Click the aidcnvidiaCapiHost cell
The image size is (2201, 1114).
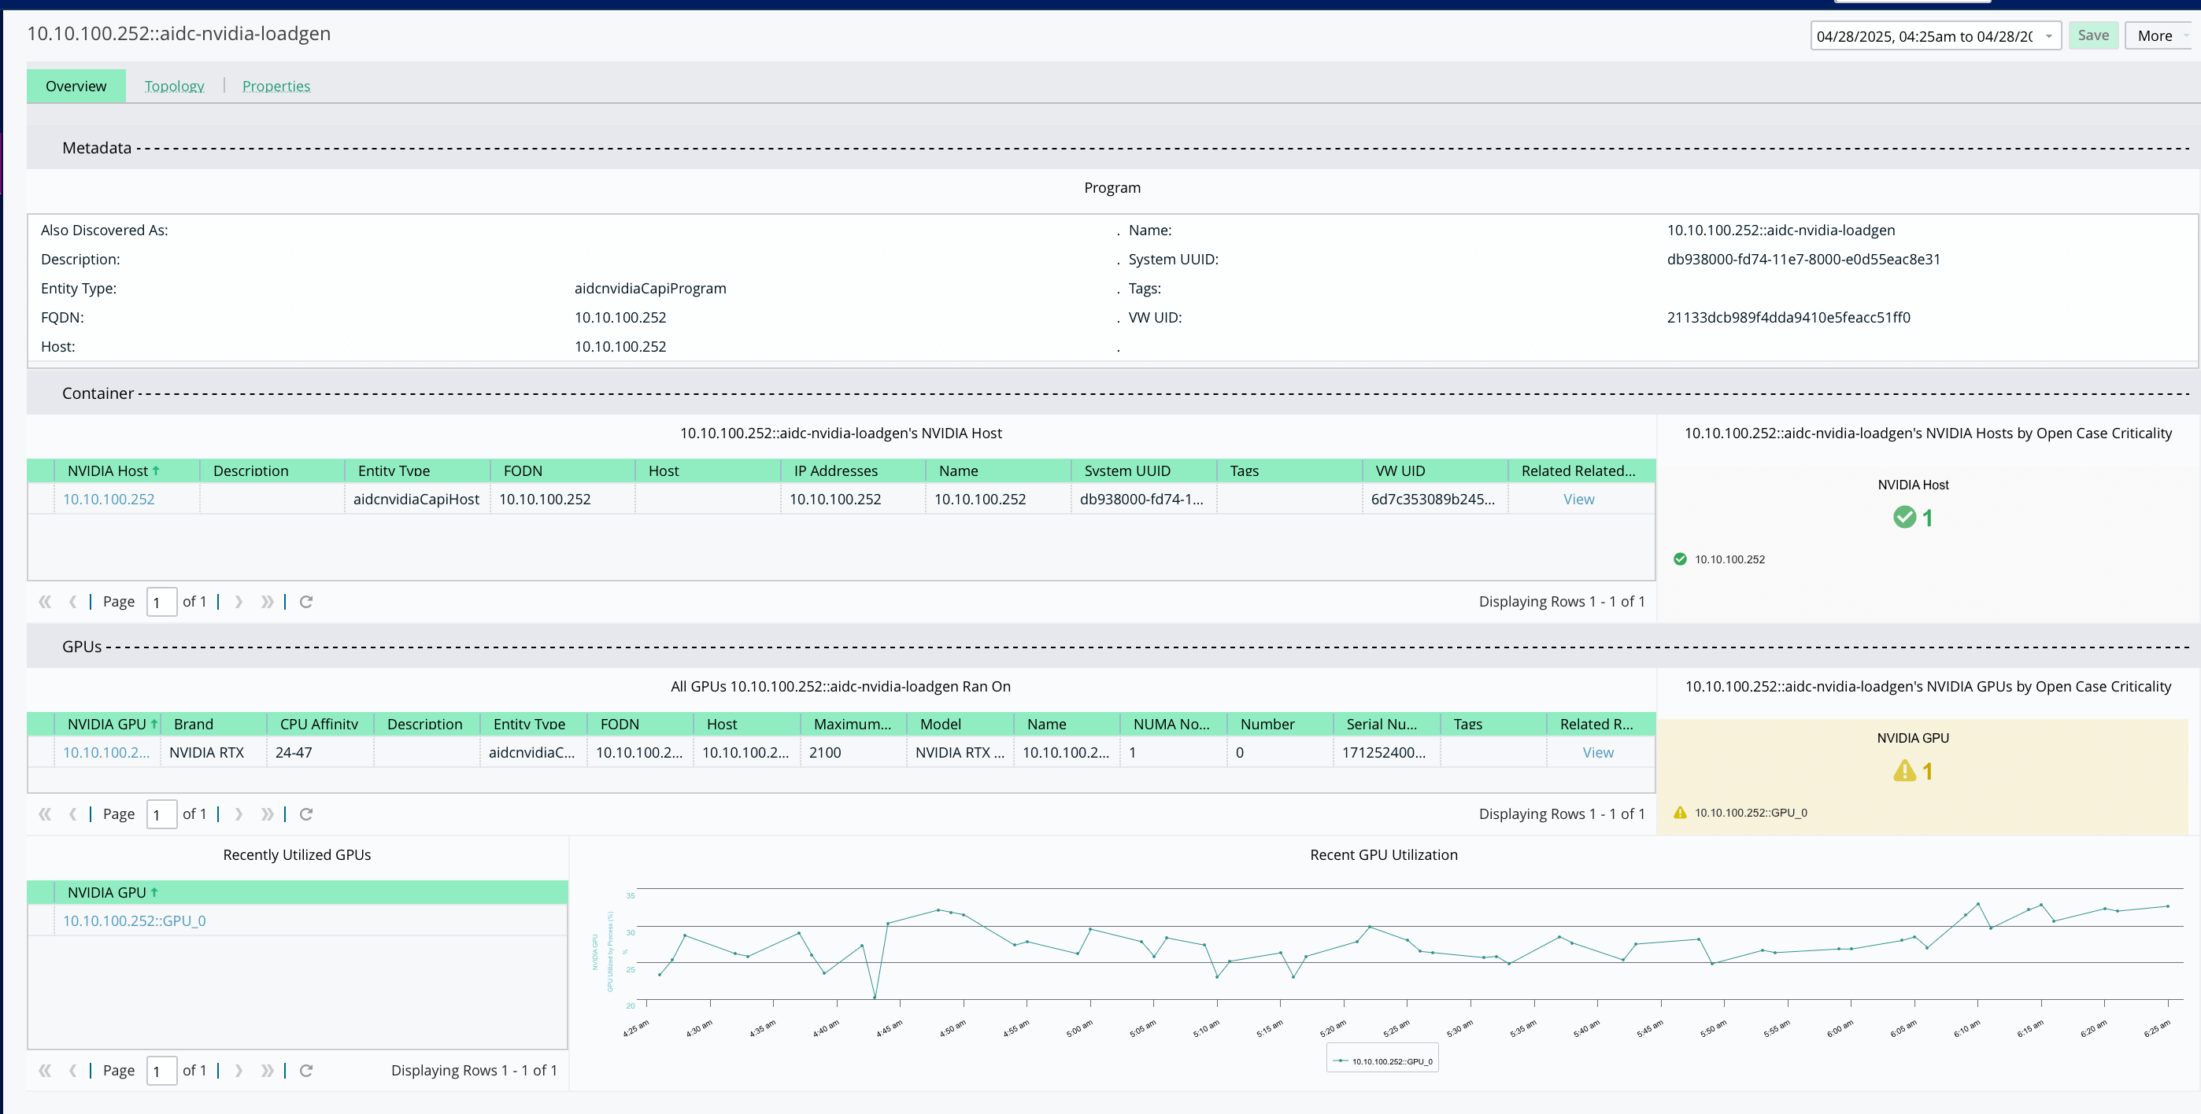(x=416, y=500)
